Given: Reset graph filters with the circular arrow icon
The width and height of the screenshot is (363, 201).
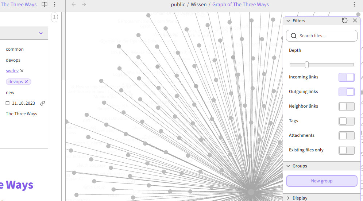Looking at the screenshot, I should pos(344,21).
